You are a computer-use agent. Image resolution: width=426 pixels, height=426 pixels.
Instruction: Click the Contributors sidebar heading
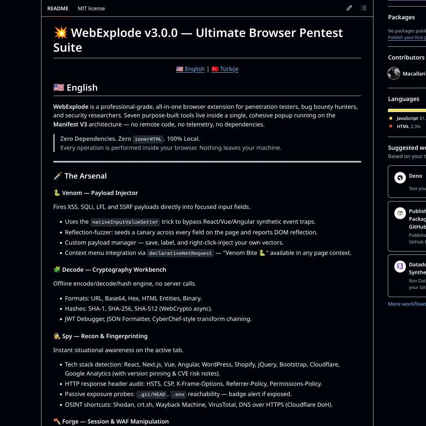click(x=406, y=57)
